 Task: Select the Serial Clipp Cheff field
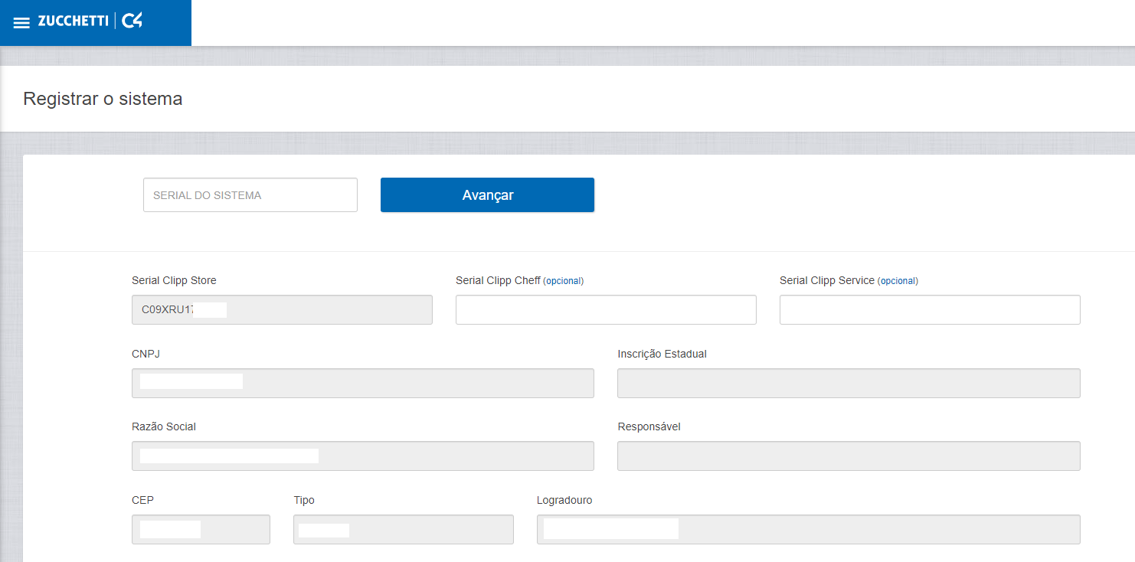tap(605, 310)
